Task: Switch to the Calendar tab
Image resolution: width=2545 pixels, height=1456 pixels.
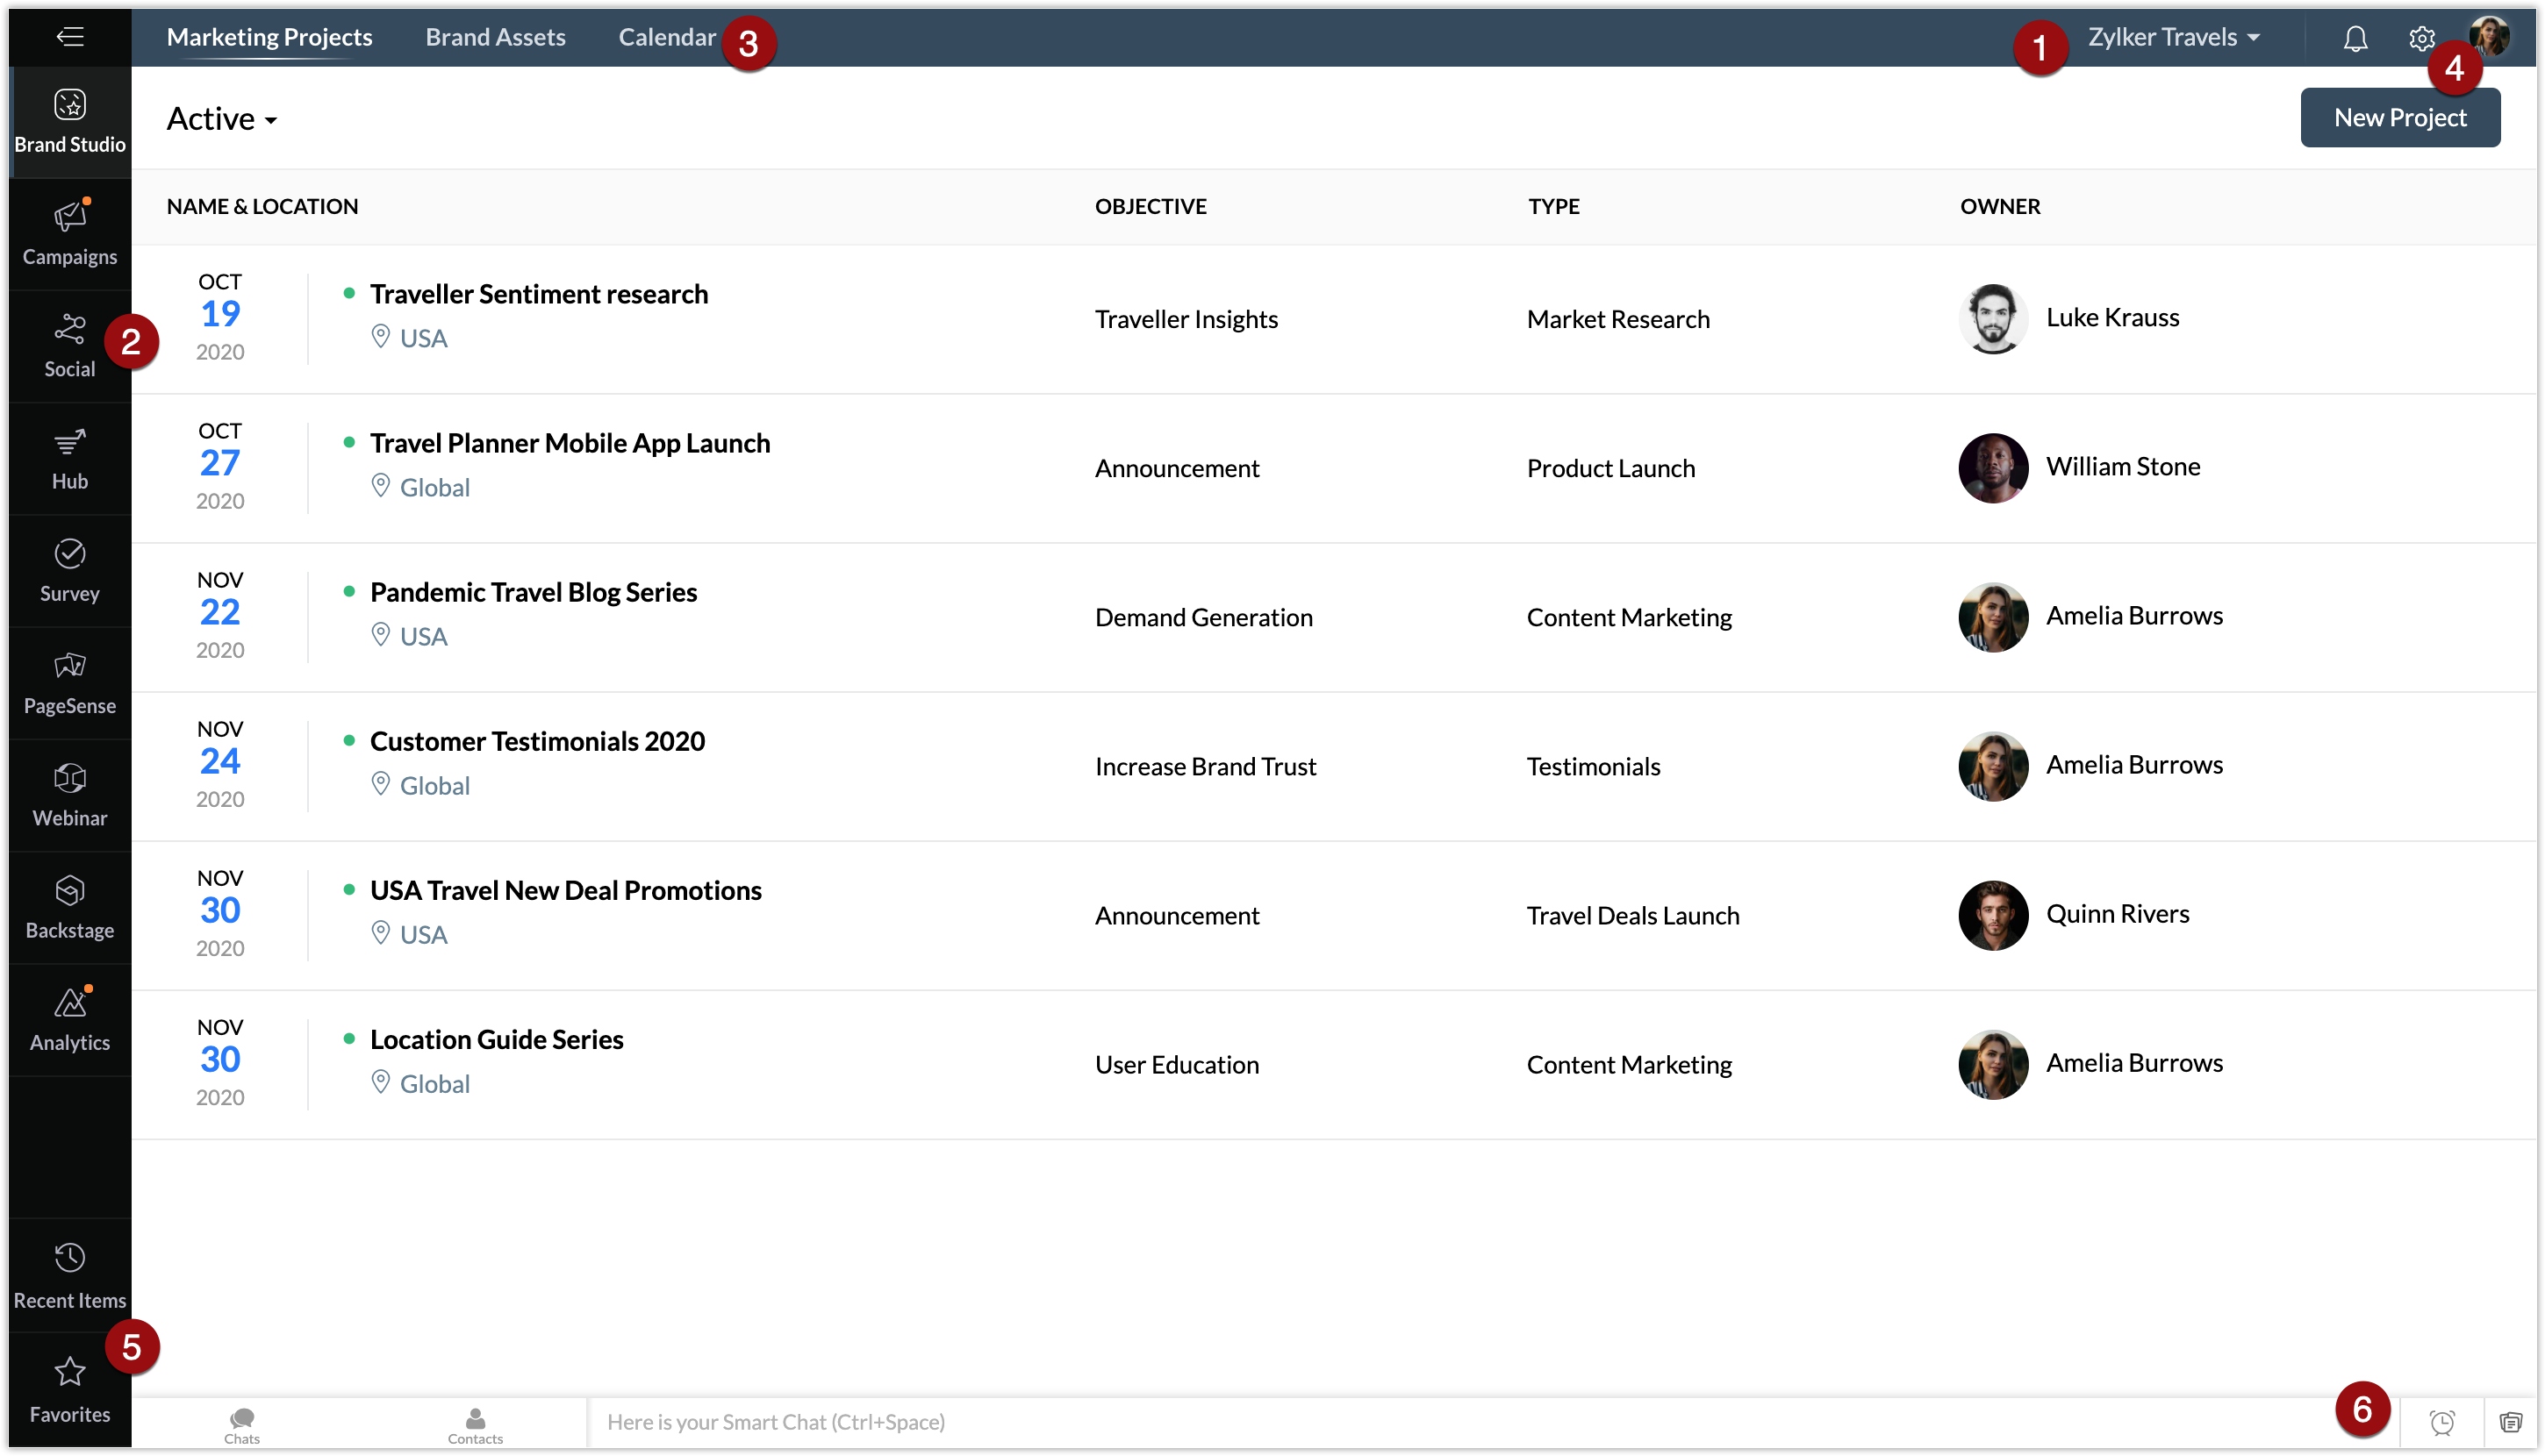Action: point(666,37)
